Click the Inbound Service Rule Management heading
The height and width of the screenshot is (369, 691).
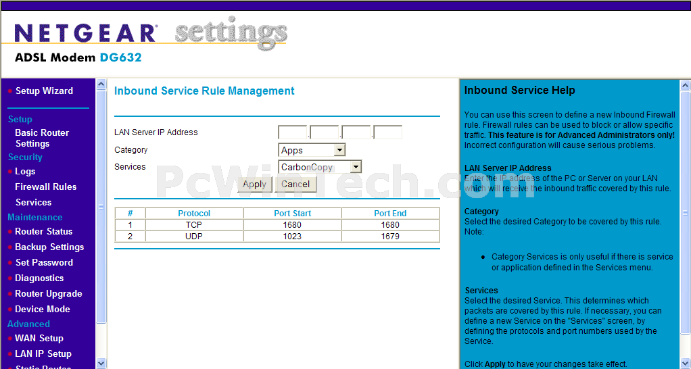coord(204,91)
